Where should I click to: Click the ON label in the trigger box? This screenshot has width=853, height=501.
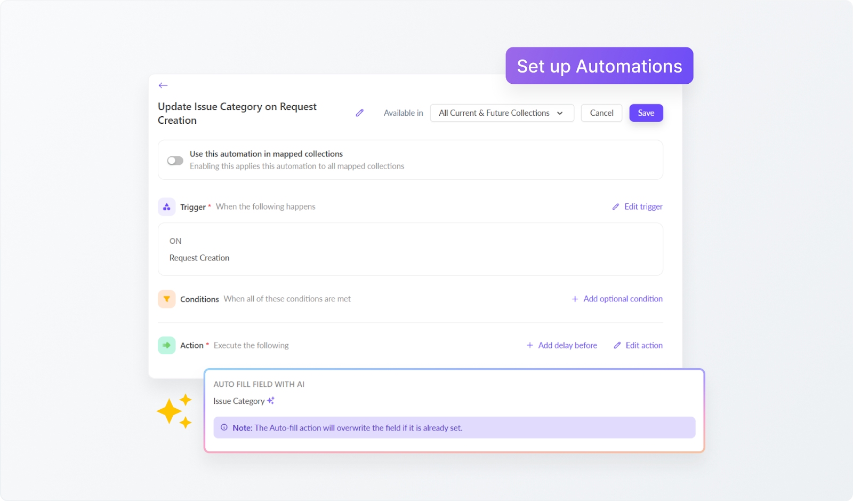(175, 241)
